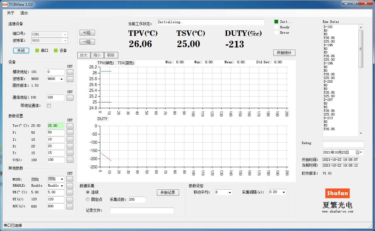Toggle the 带地址通信 checkbox
The height and width of the screenshot is (231, 375).
pyautogui.click(x=49, y=106)
